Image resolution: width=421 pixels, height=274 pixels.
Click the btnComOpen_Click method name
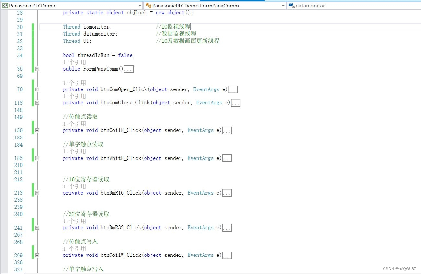tap(124, 89)
